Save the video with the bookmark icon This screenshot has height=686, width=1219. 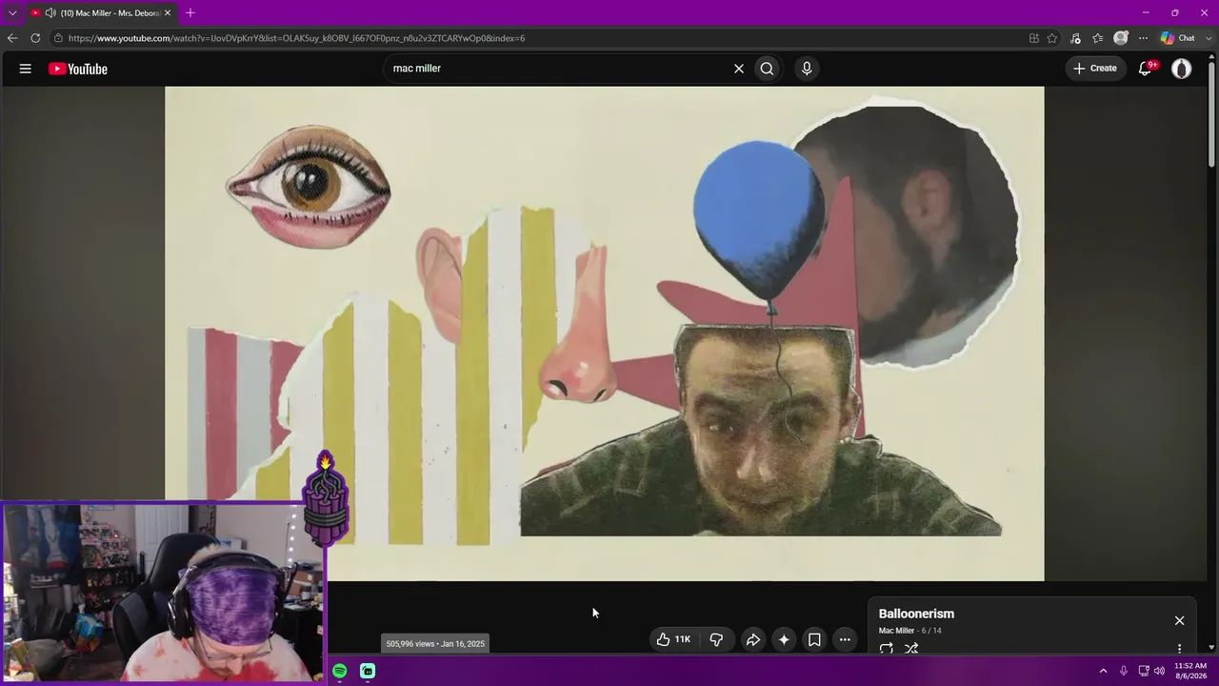814,639
